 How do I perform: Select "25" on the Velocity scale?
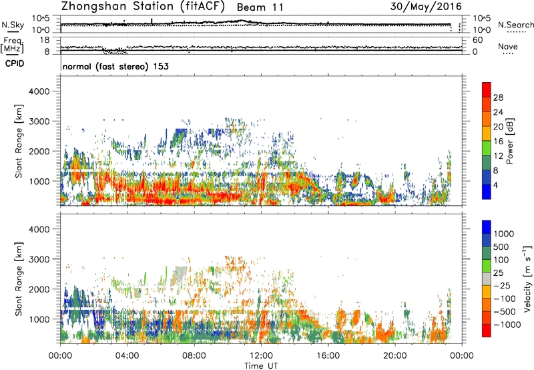[498, 273]
